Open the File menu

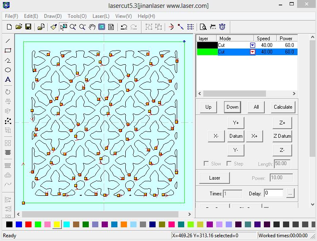coord(12,16)
